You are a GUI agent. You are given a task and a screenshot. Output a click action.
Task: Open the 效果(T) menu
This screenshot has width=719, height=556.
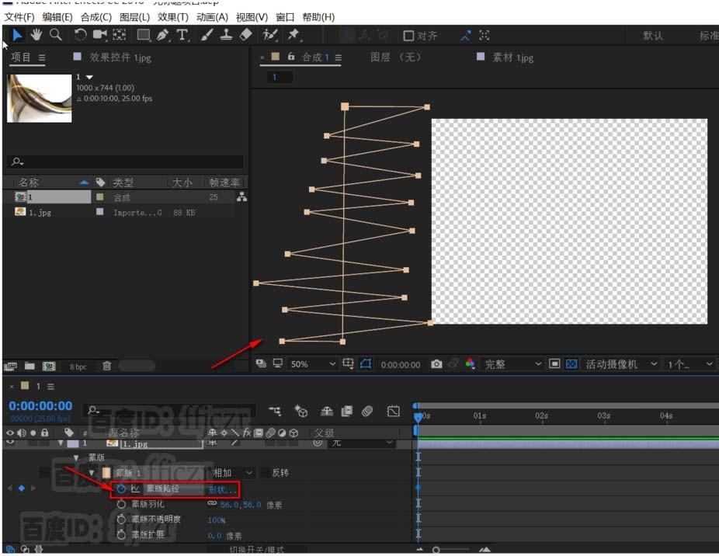coord(172,17)
